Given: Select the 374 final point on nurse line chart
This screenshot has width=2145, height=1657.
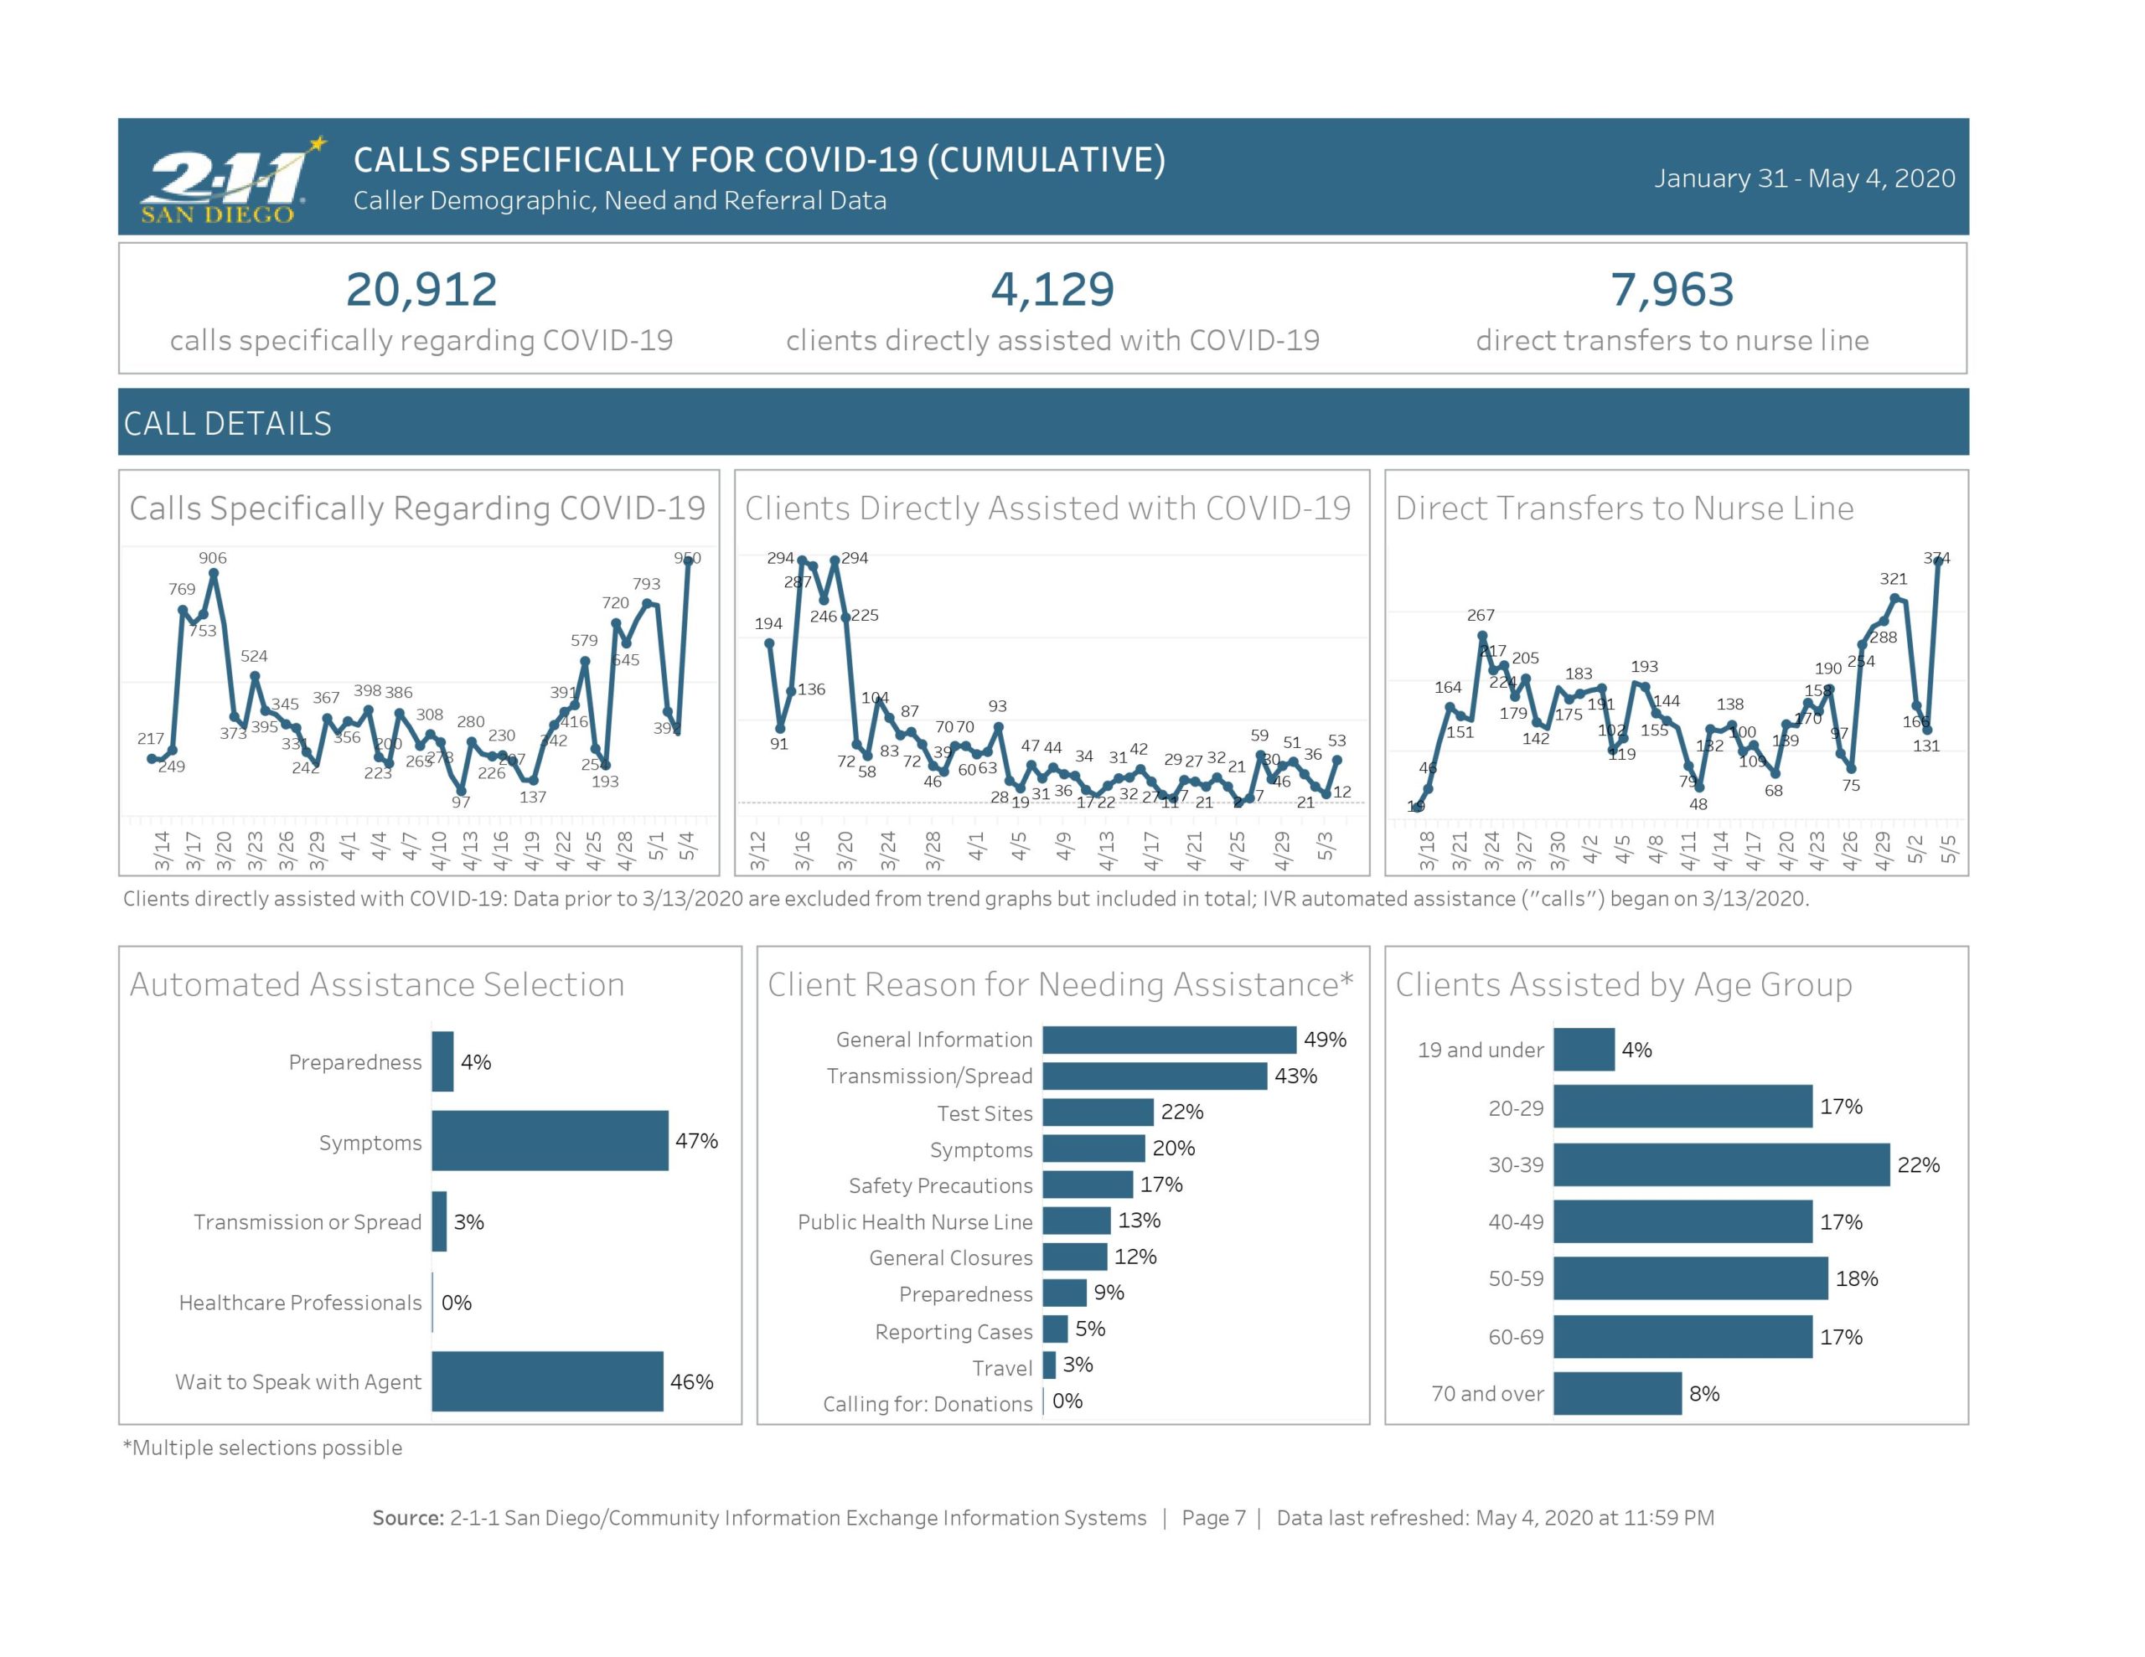Looking at the screenshot, I should 1938,560.
